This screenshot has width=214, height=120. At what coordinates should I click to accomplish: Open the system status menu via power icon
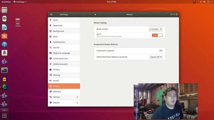[208, 2]
